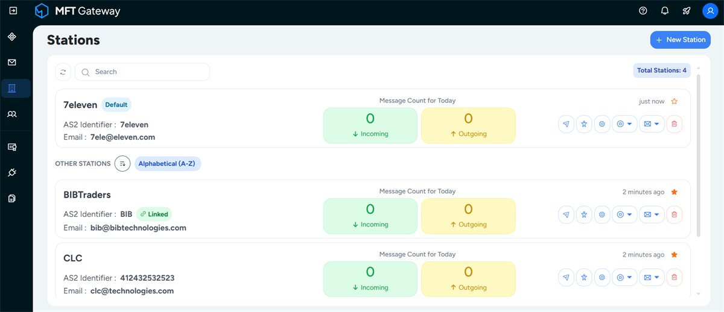The width and height of the screenshot is (724, 312).
Task: Open 7eleven station settings gear
Action: tap(602, 124)
